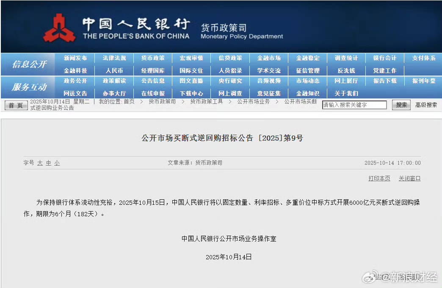Open 高级搜索 advanced search
The image size is (442, 288).
tap(426, 105)
